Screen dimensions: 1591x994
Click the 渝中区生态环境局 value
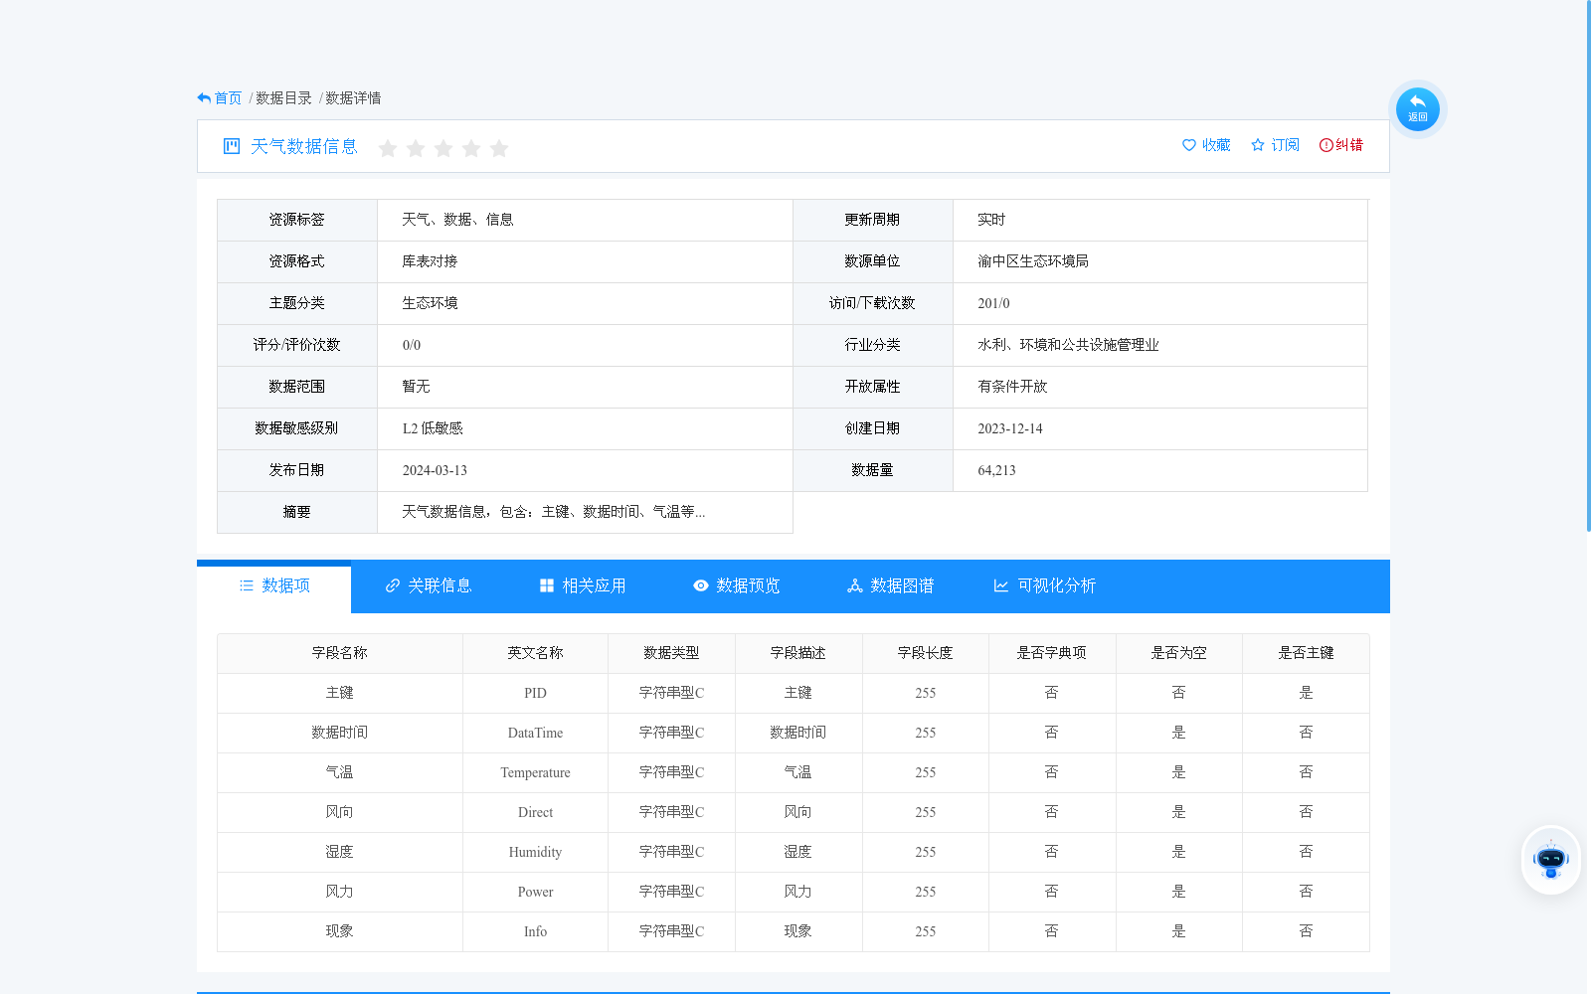pyautogui.click(x=1033, y=261)
